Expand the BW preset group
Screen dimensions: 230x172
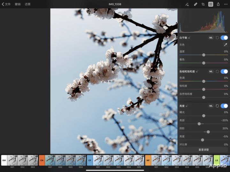(4, 160)
